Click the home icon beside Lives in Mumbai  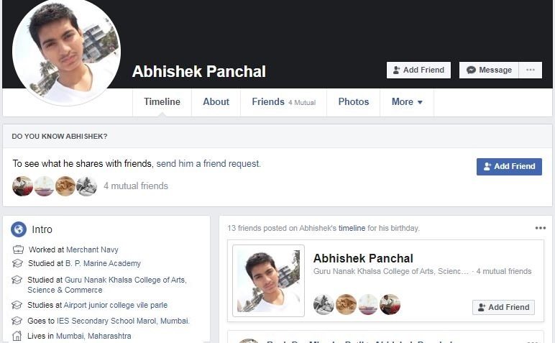point(17,336)
